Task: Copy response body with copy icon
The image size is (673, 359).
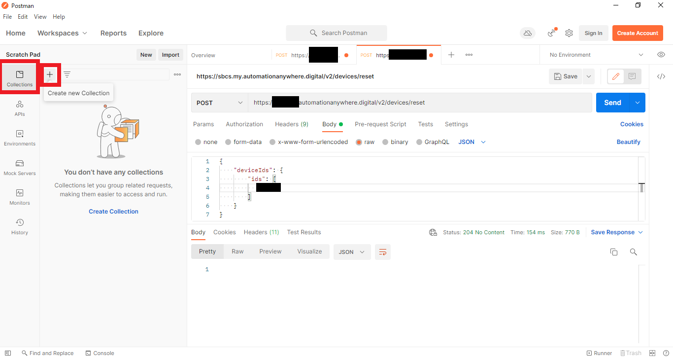Action: (x=614, y=252)
